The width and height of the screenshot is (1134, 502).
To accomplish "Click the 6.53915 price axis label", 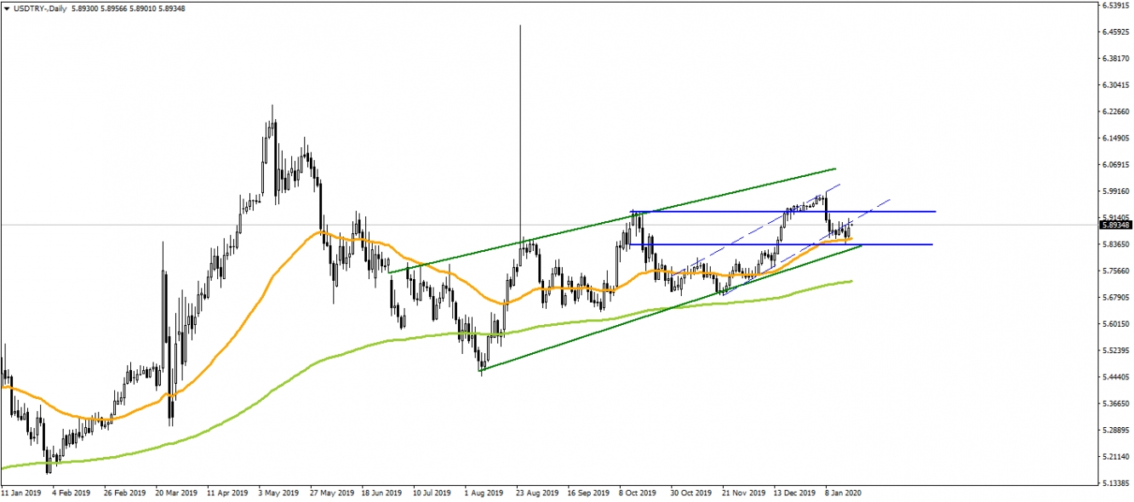I will pos(1115,5).
